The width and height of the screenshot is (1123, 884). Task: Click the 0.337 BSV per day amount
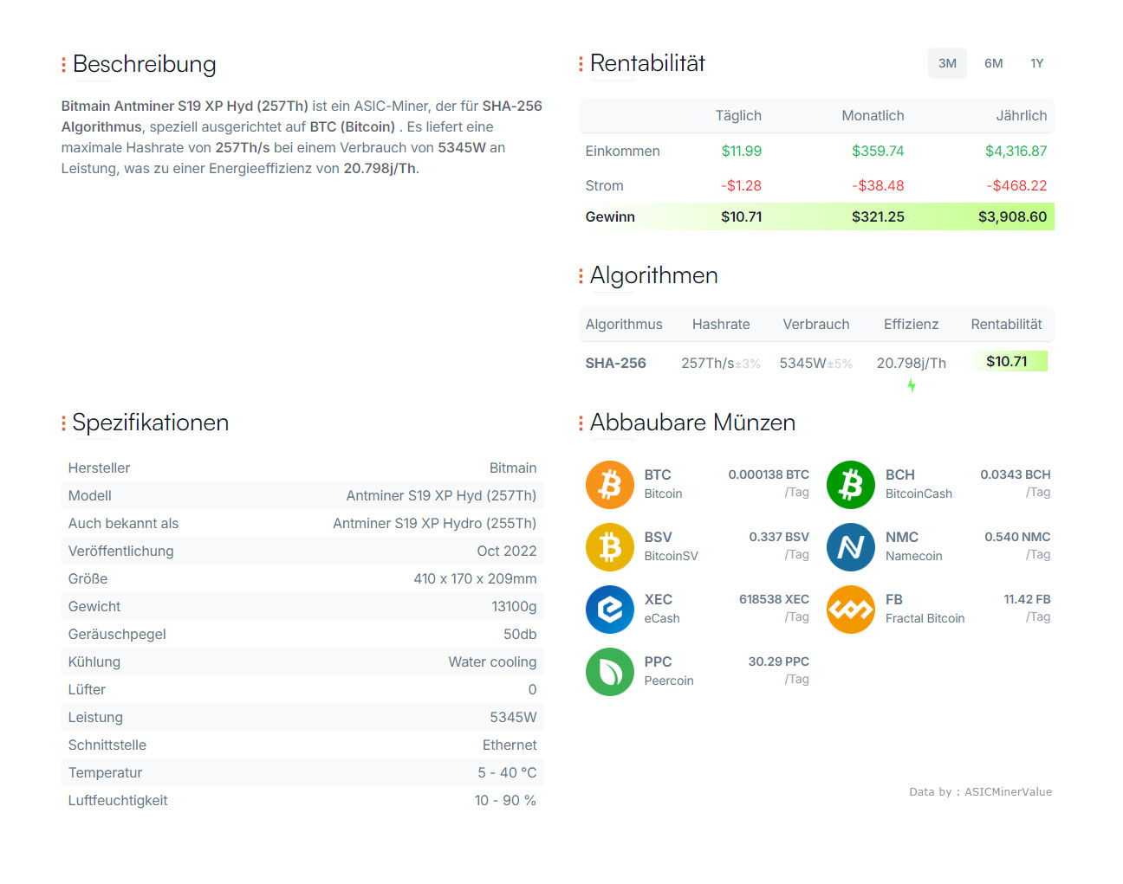click(x=779, y=537)
